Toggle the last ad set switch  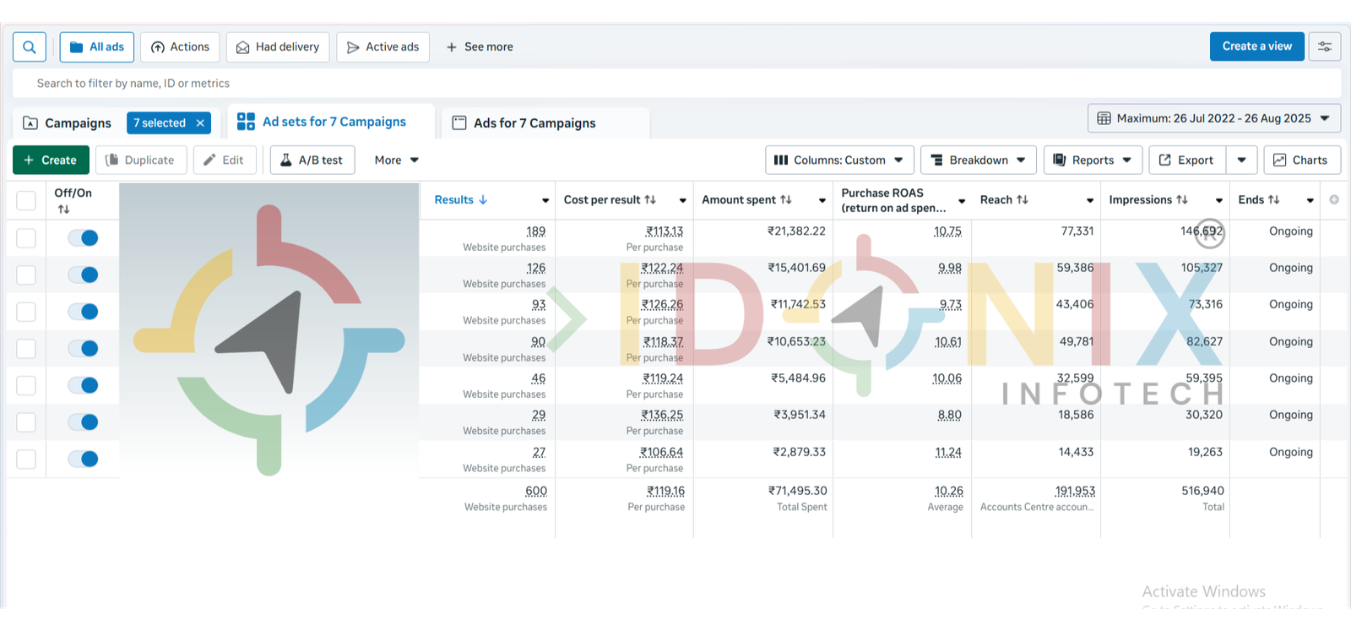pyautogui.click(x=84, y=460)
